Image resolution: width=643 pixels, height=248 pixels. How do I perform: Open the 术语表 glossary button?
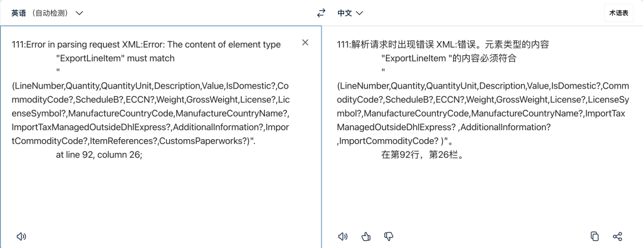[x=619, y=13]
